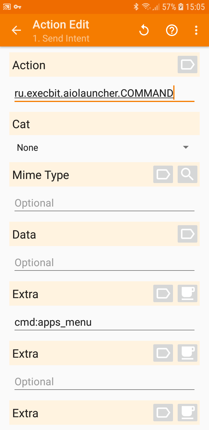This screenshot has width=209, height=430.
Task: Tap the coffee cup icon in third Extra row
Action: [188, 413]
